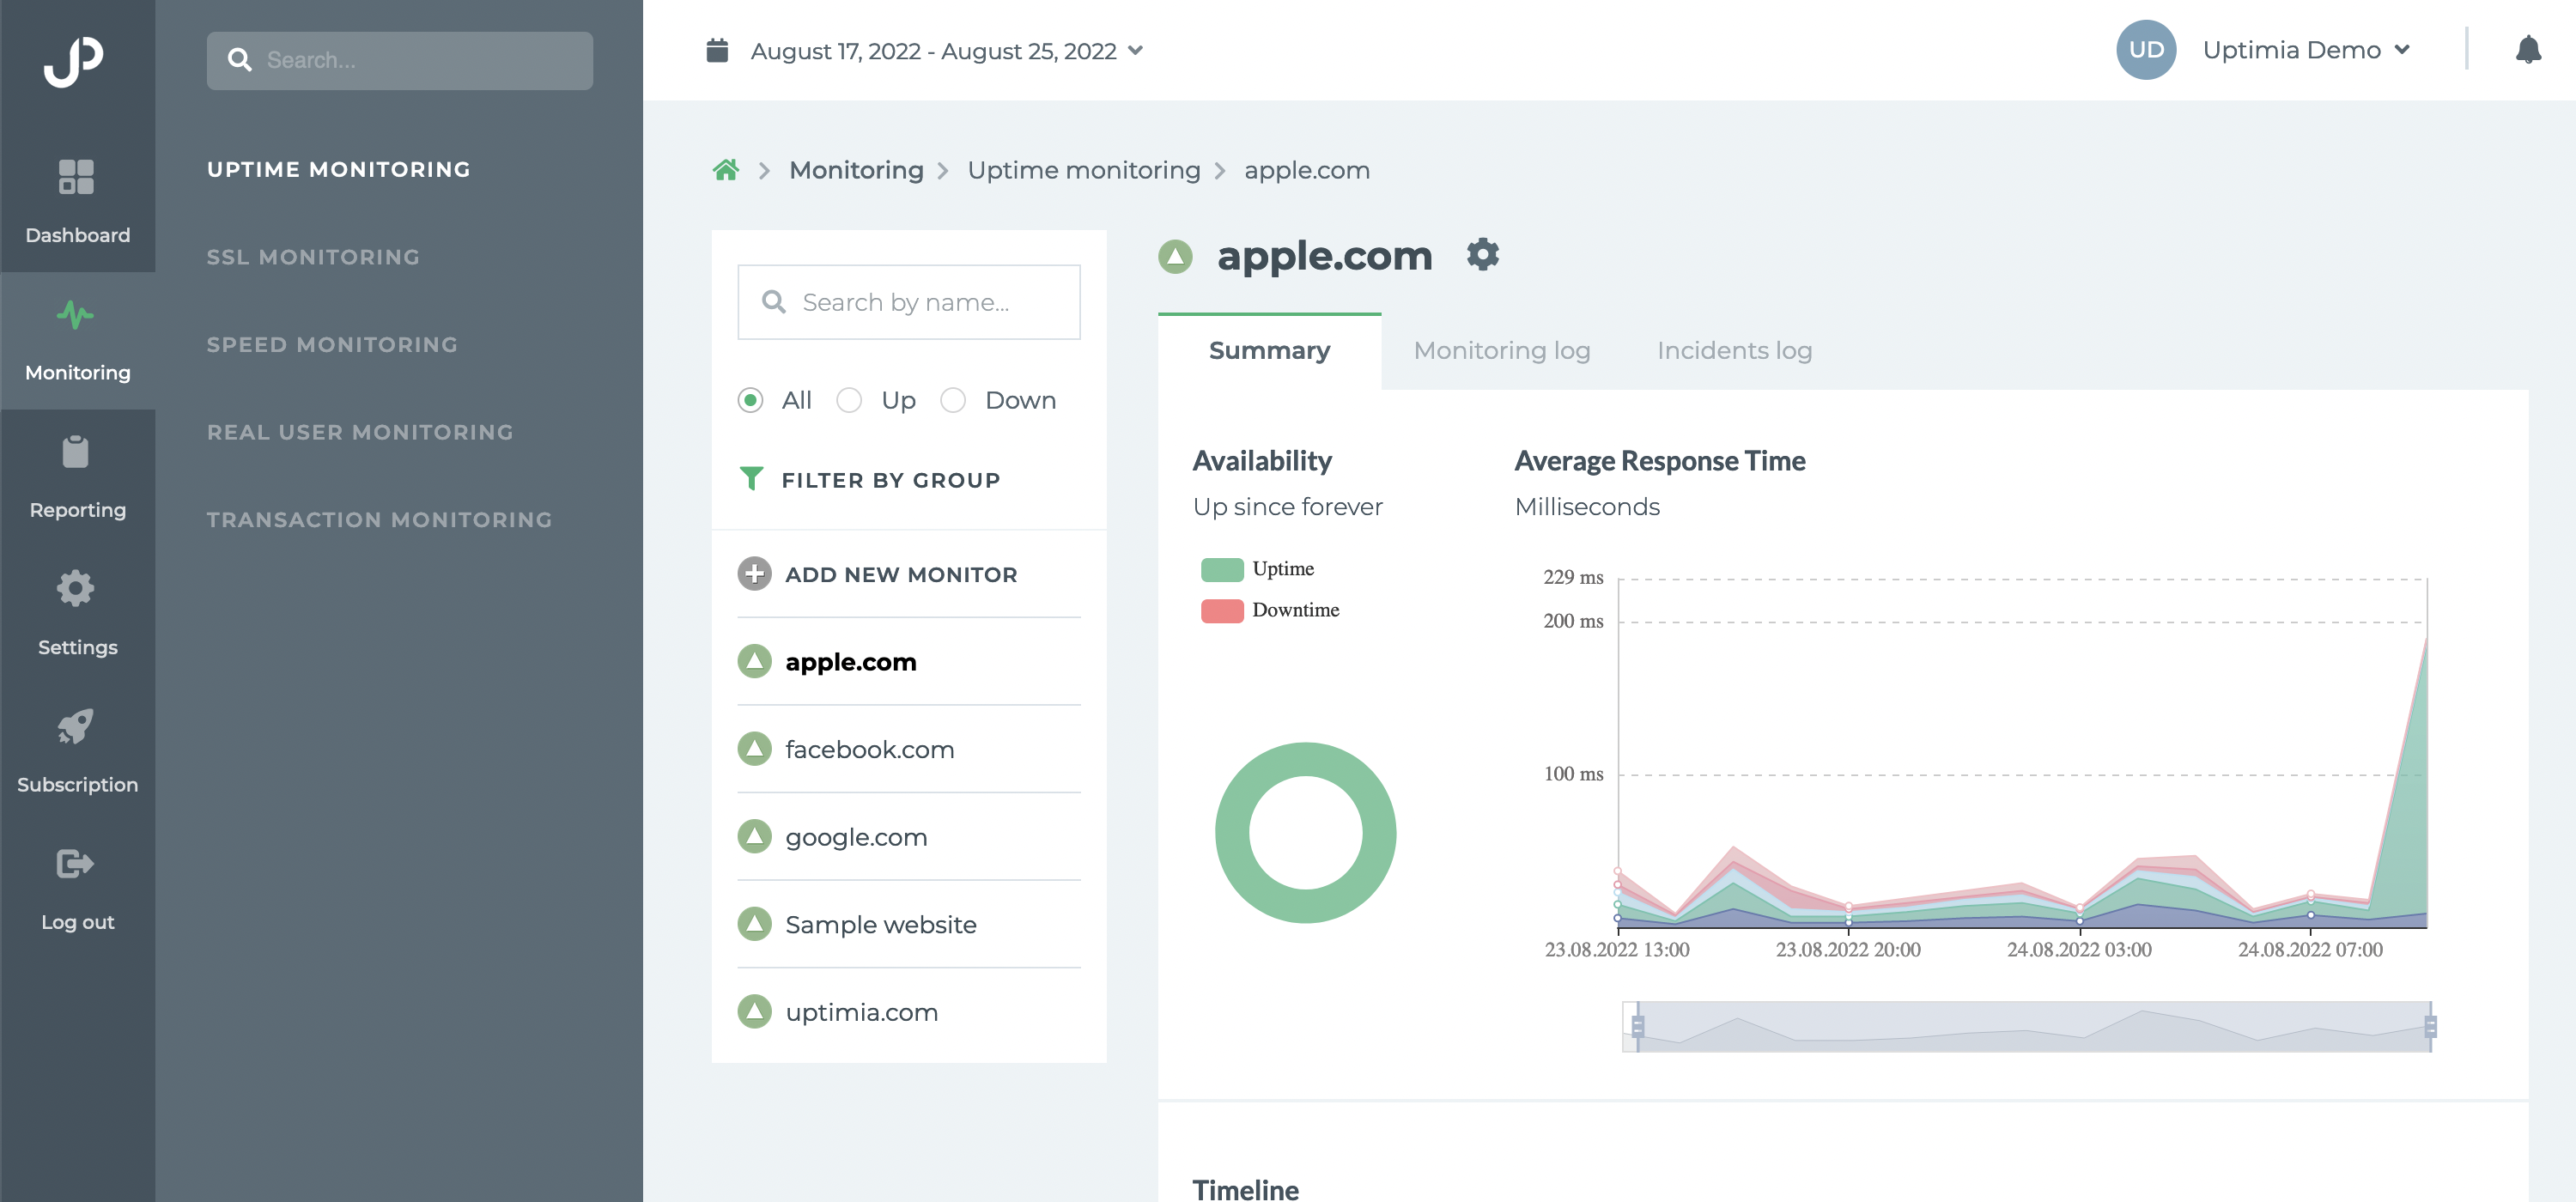Switch to the Incidents log tab

[1734, 351]
